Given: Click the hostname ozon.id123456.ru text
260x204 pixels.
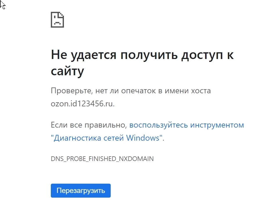Looking at the screenshot, I should pos(83,103).
